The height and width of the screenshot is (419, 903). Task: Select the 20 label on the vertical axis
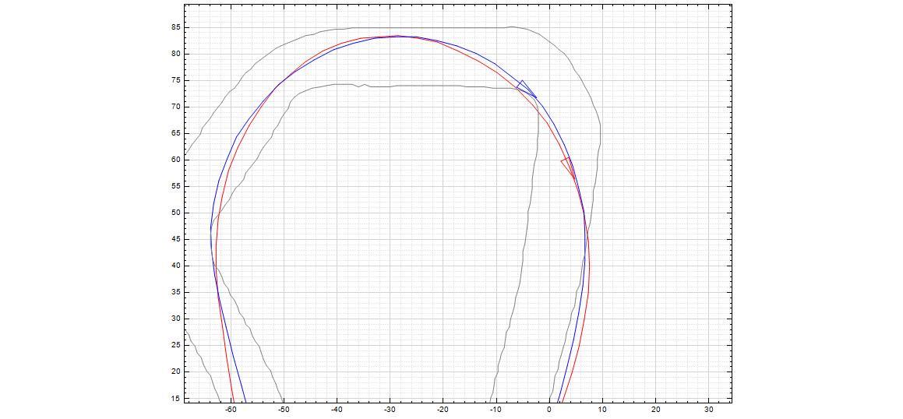coord(175,371)
